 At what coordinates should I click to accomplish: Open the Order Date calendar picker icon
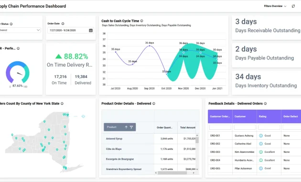click(x=91, y=30)
